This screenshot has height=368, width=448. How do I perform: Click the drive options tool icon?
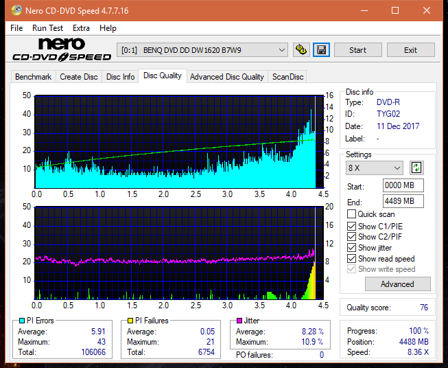pyautogui.click(x=301, y=50)
